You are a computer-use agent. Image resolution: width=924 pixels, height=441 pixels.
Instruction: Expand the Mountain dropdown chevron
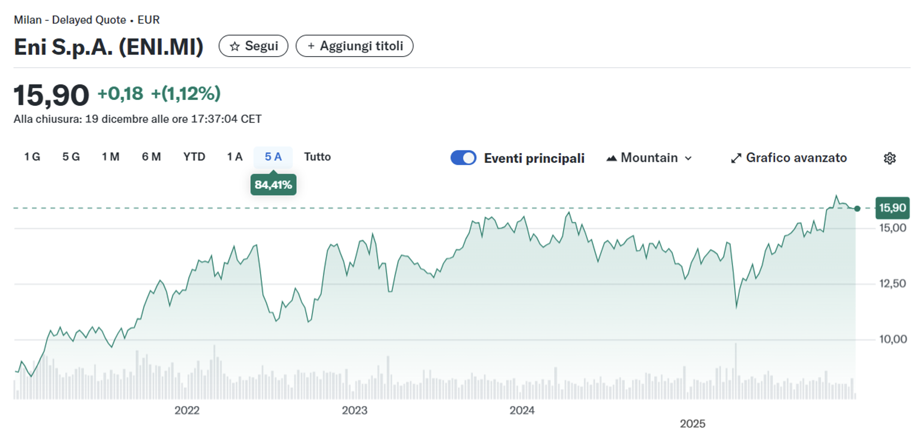point(689,159)
